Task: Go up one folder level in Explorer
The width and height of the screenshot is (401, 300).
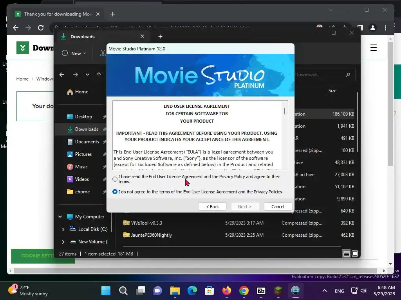Action: click(99, 75)
